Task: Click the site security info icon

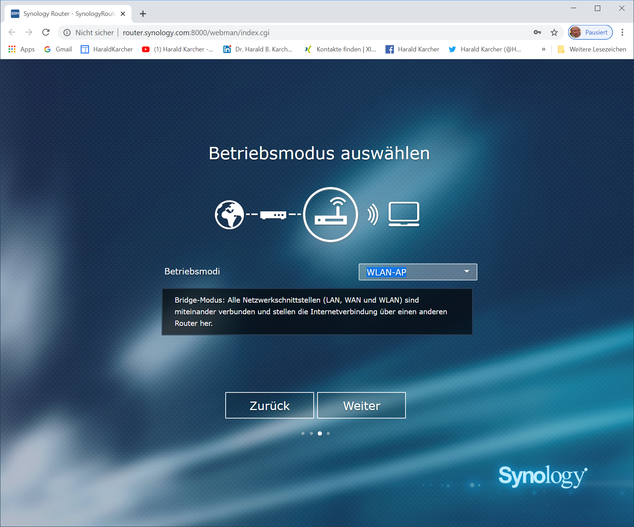Action: tap(67, 32)
